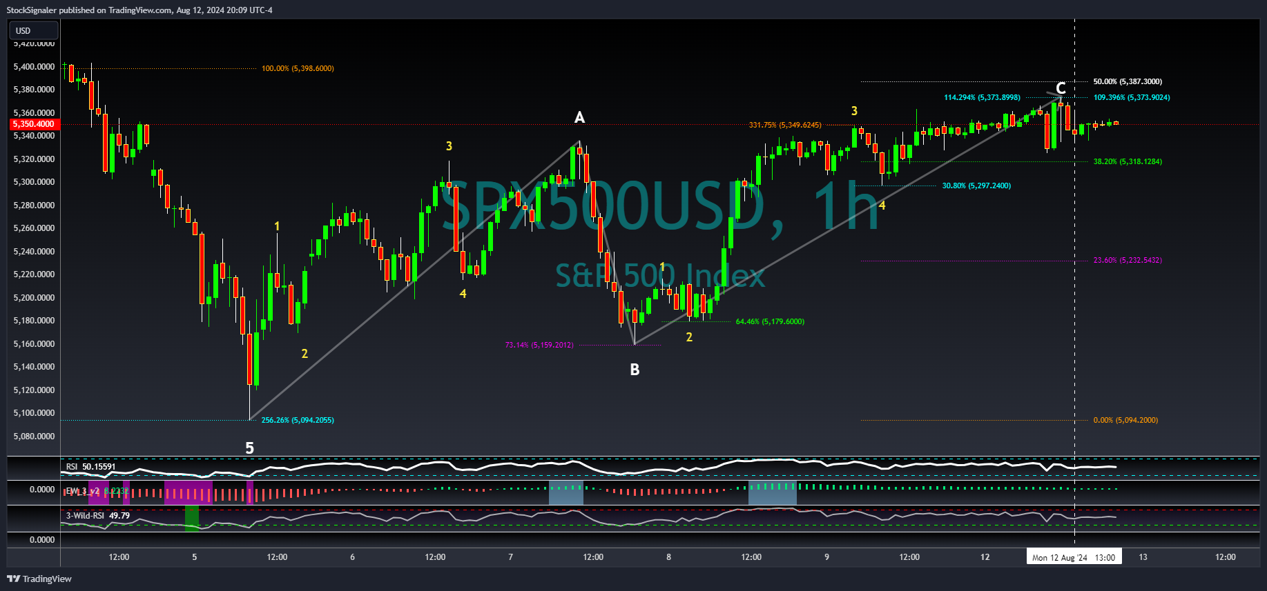Click the 5,100.0000 price axis label
This screenshot has height=591, width=1267.
click(x=34, y=413)
